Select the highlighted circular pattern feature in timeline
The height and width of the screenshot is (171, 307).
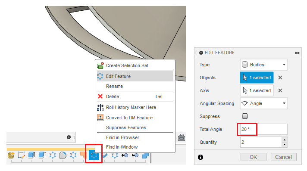pyautogui.click(x=94, y=155)
